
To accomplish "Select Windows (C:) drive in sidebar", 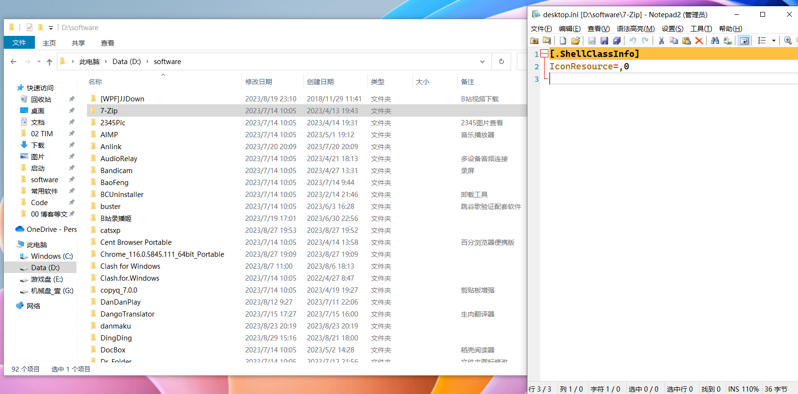I will click(52, 256).
